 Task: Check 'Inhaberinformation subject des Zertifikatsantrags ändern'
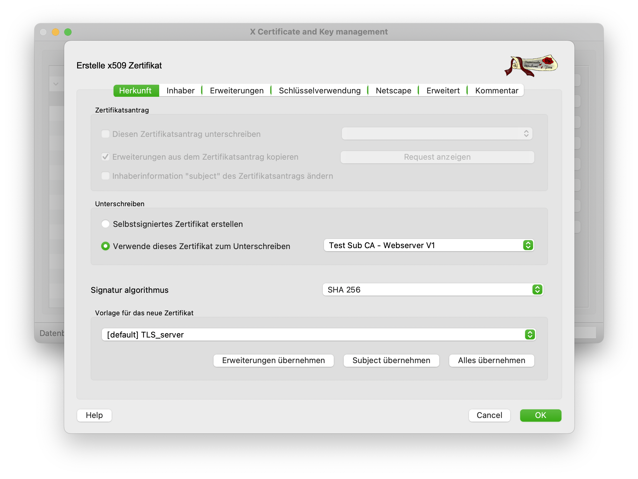tap(105, 176)
